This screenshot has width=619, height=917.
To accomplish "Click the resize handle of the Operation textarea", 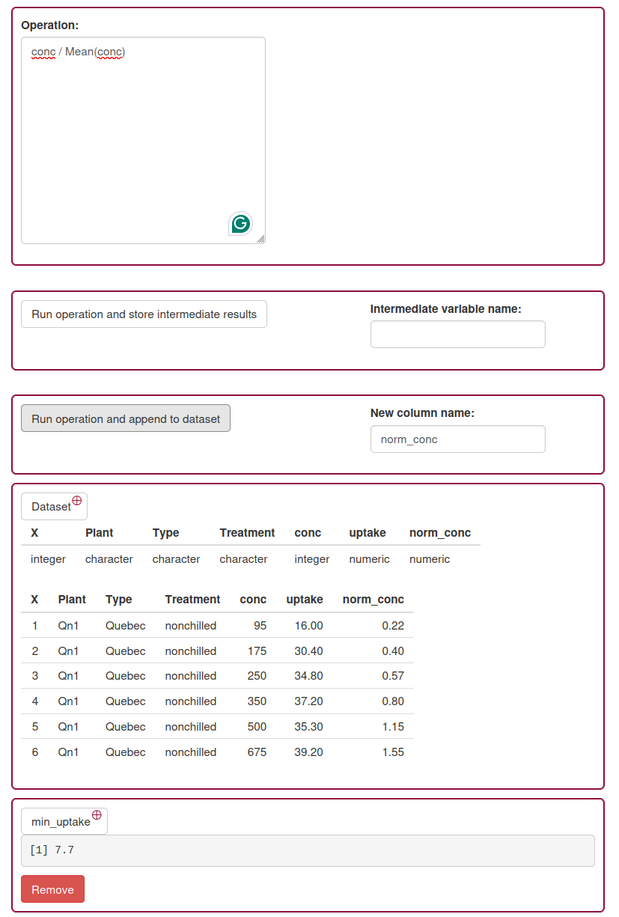I will click(x=260, y=239).
